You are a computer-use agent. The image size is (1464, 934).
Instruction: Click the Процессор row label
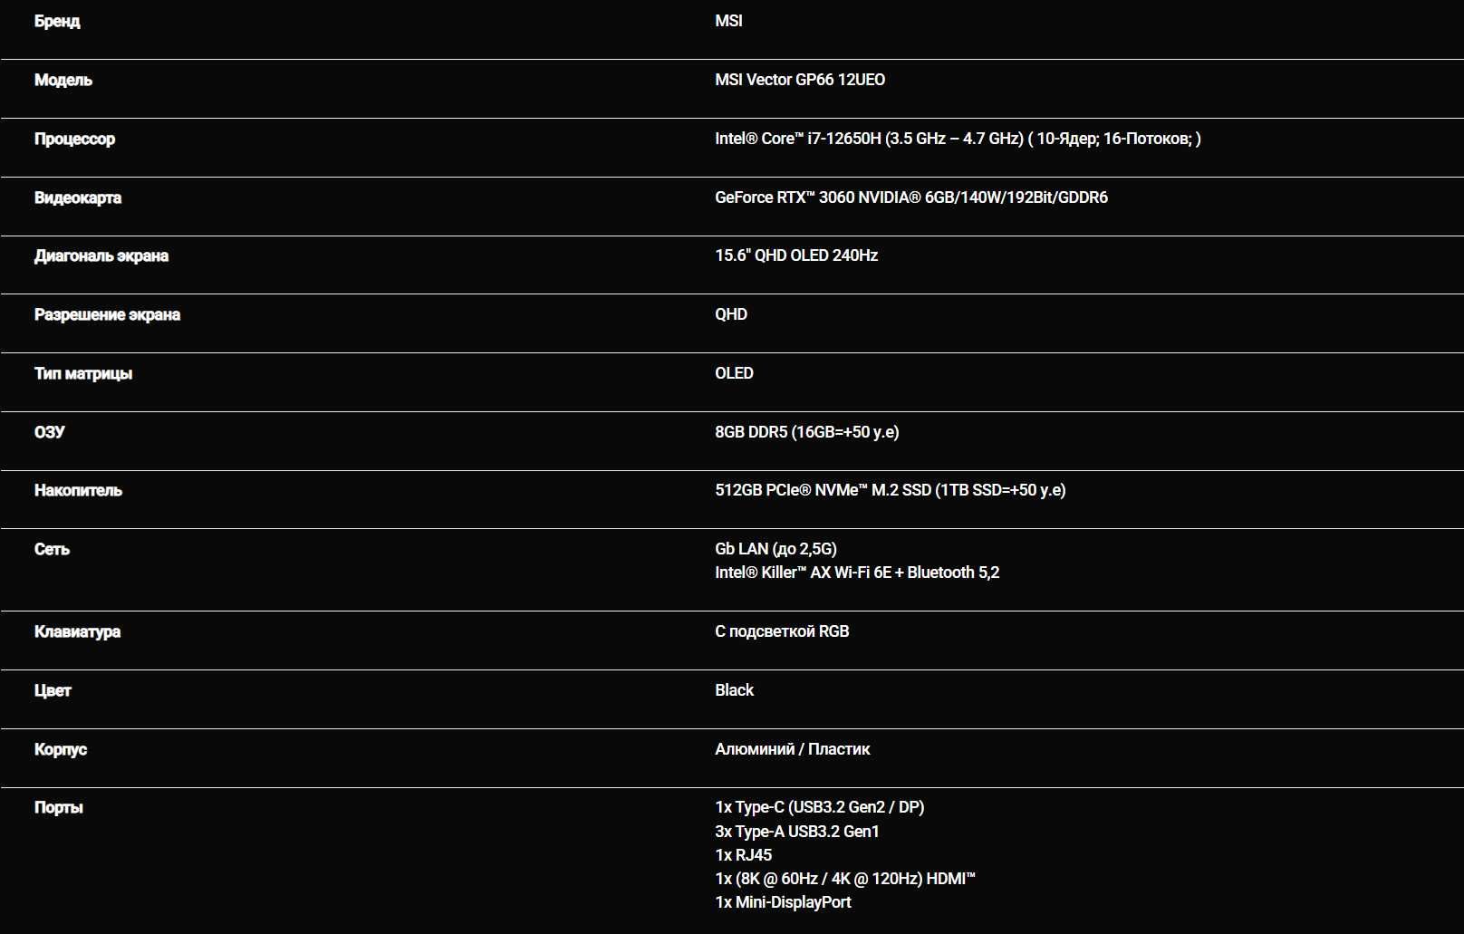74,140
